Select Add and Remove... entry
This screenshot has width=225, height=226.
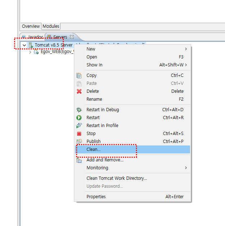pos(132,160)
